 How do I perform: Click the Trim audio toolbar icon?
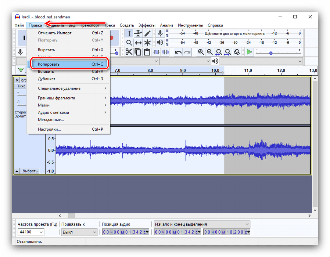[x=156, y=52]
